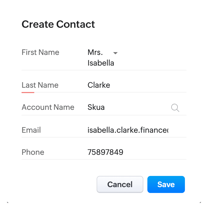Click the Cancel button
Screen dimensions: 208x210
[120, 184]
